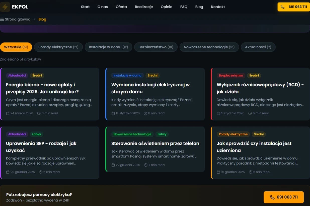Click the home icon in the breadcrumb
Image resolution: width=310 pixels, height=206 pixels.
pyautogui.click(x=2, y=19)
